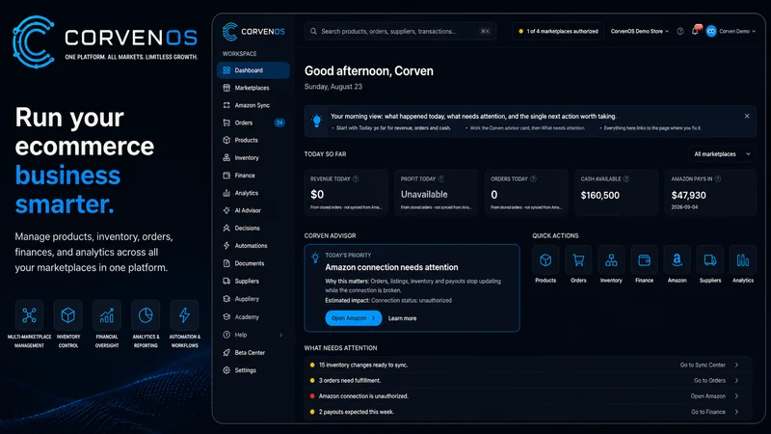Click the CorvenOS logo in the sidebar

point(253,32)
